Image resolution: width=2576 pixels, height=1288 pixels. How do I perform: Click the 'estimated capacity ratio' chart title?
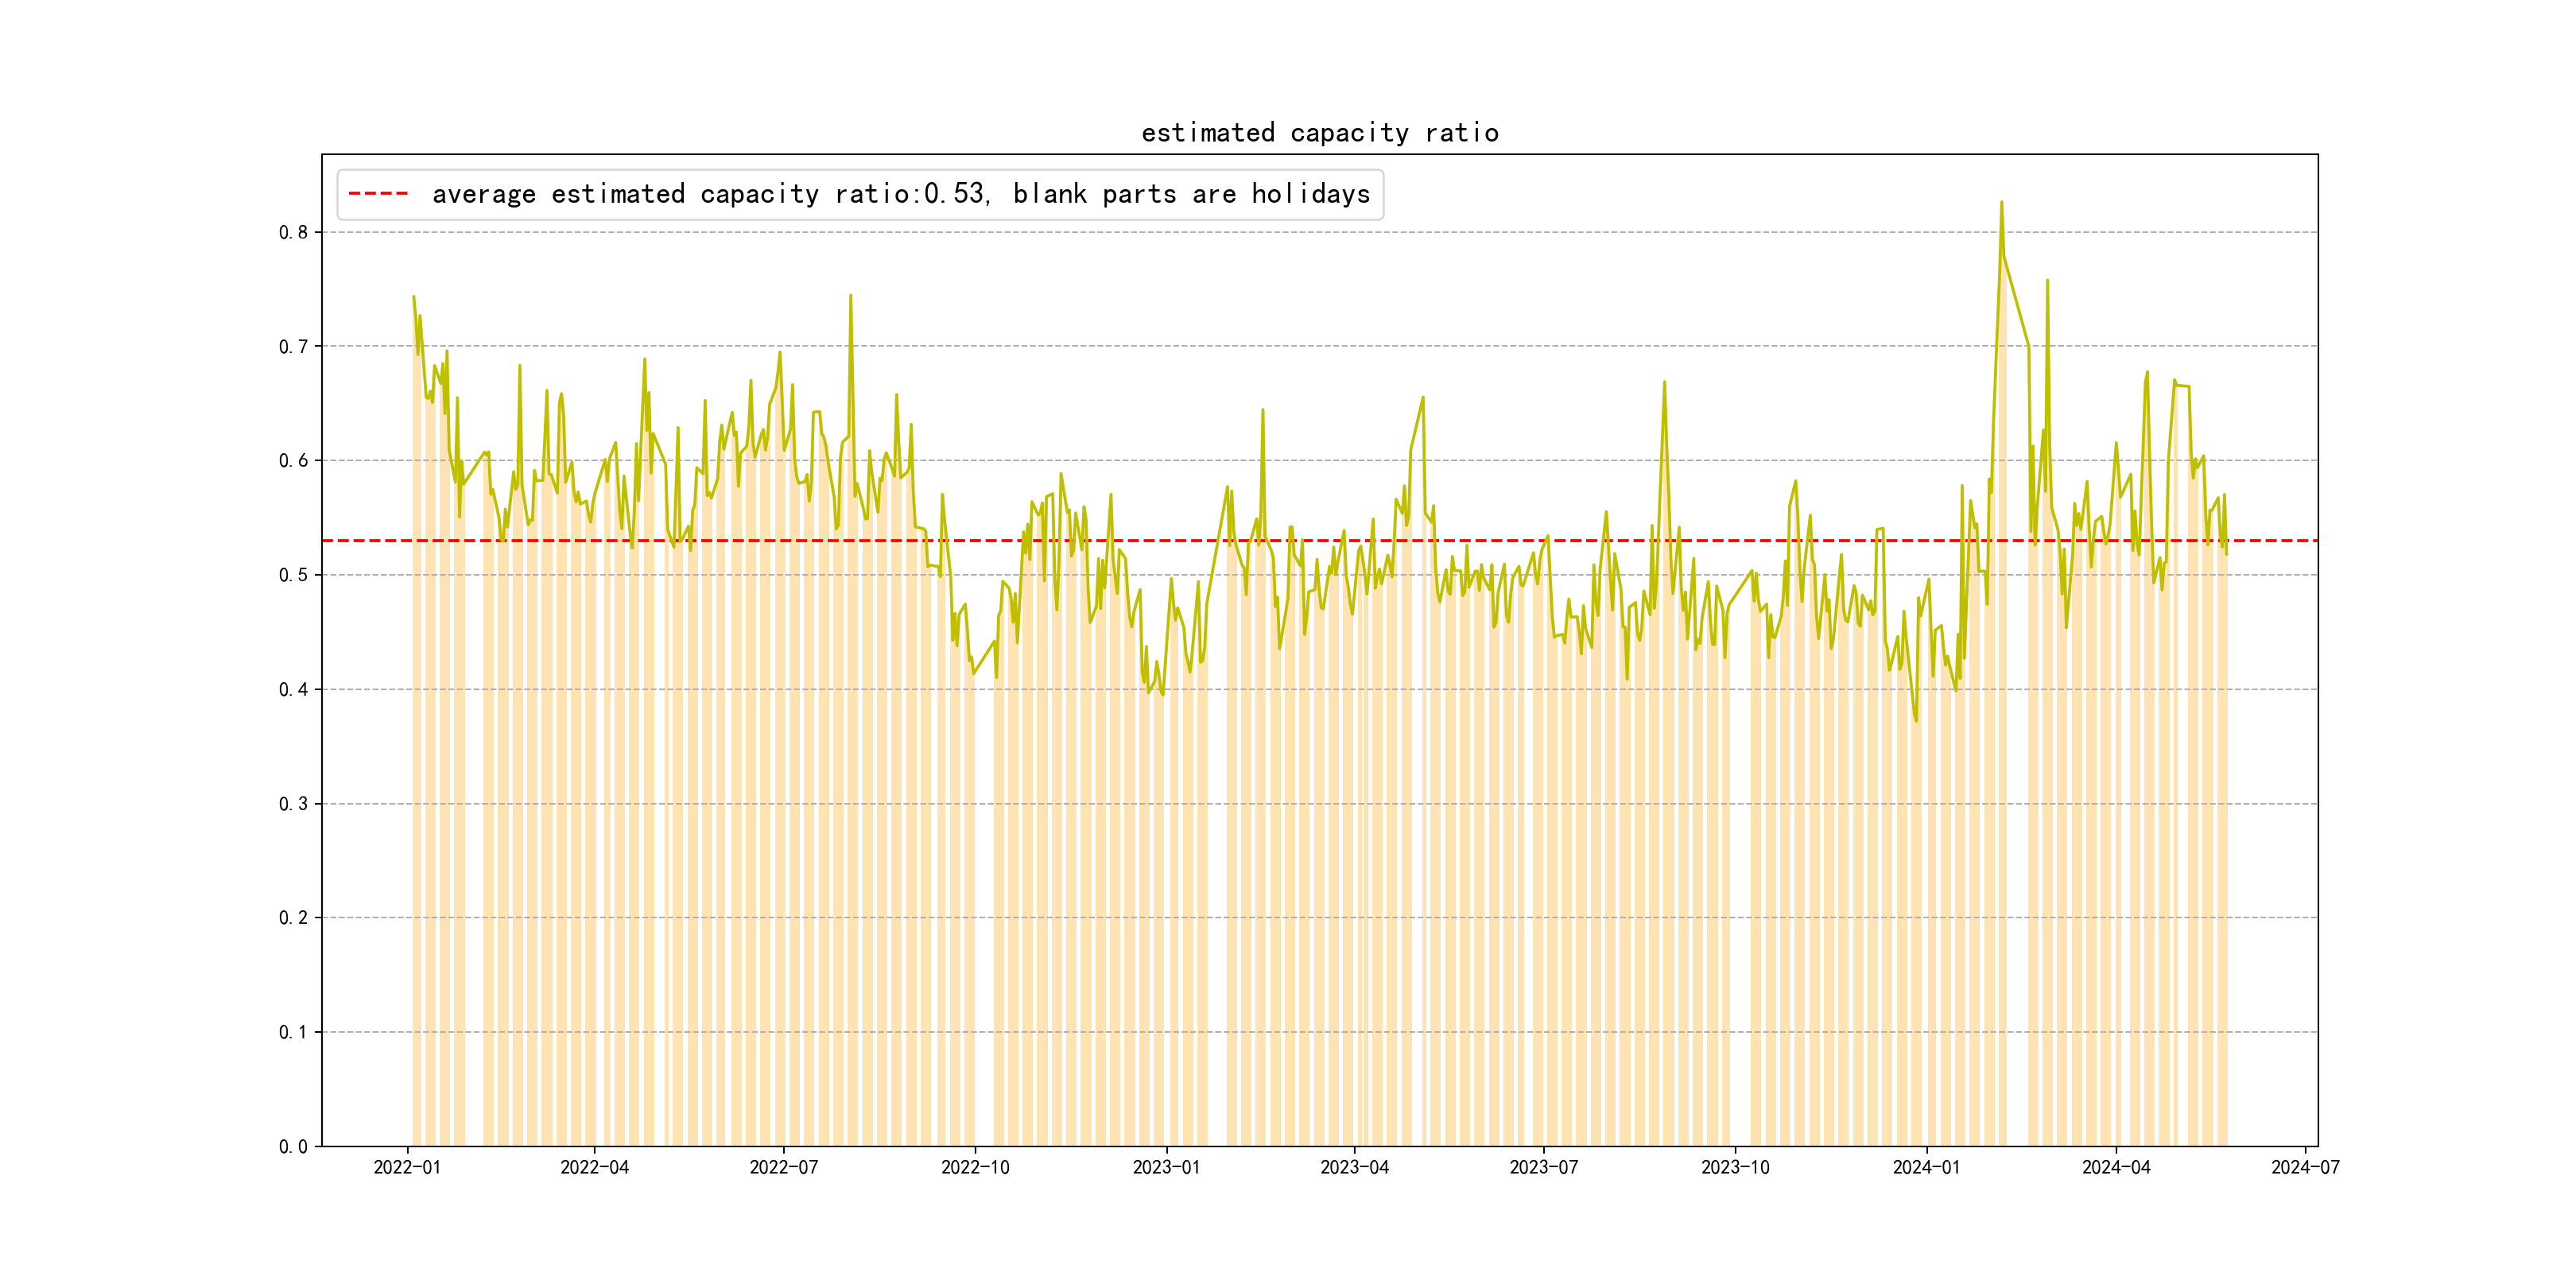point(1319,133)
